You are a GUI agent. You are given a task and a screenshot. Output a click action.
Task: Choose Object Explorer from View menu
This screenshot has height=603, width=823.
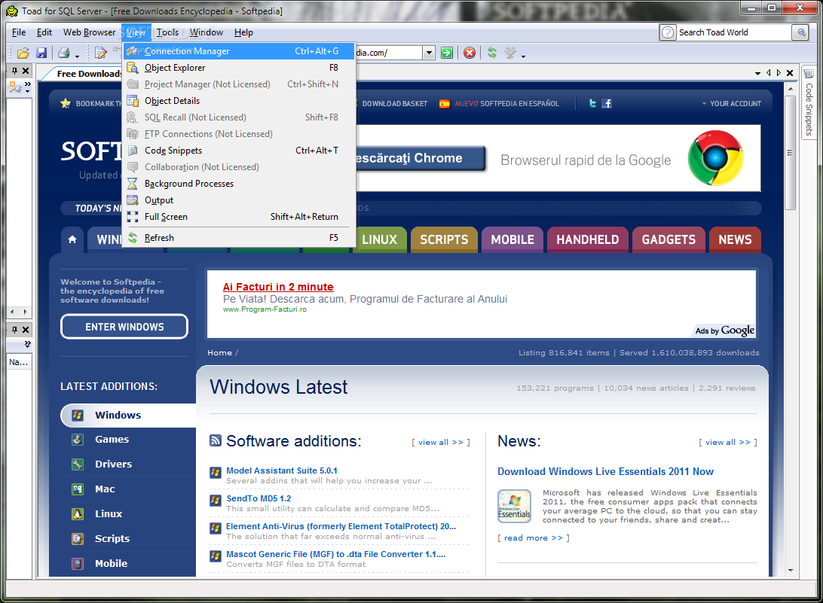pos(239,68)
